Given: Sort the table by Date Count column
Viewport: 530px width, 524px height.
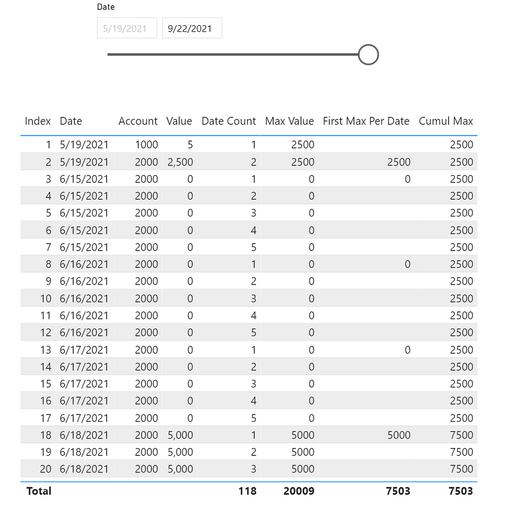Looking at the screenshot, I should coord(229,121).
